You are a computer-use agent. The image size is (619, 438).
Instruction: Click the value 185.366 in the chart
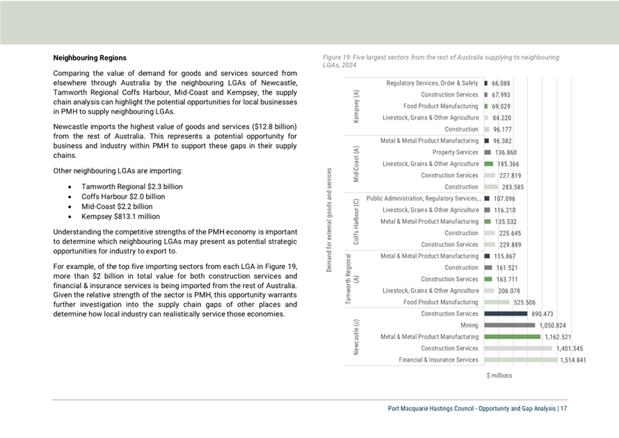click(508, 164)
